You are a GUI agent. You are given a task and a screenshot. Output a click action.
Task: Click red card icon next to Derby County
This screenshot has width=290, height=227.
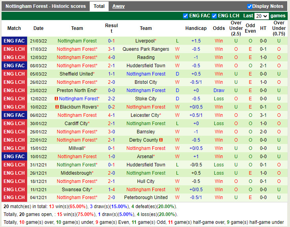161,140
